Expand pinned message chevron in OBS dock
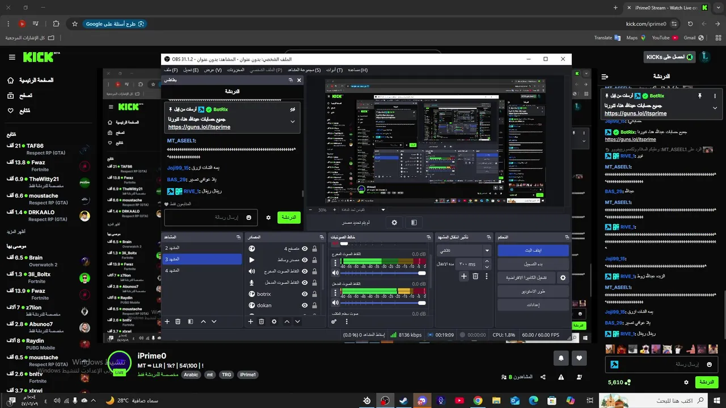This screenshot has width=726, height=408. pos(293,121)
